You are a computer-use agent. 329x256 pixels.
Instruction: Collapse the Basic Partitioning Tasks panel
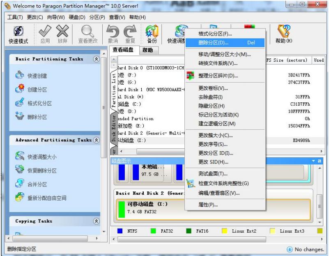click(x=96, y=59)
